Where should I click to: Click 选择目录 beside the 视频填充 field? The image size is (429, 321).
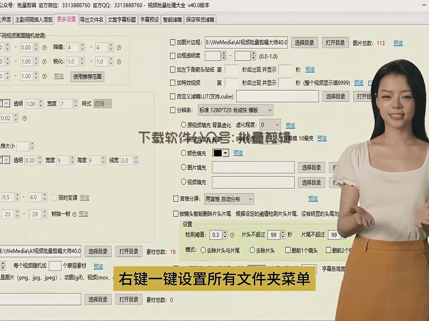tap(311, 182)
